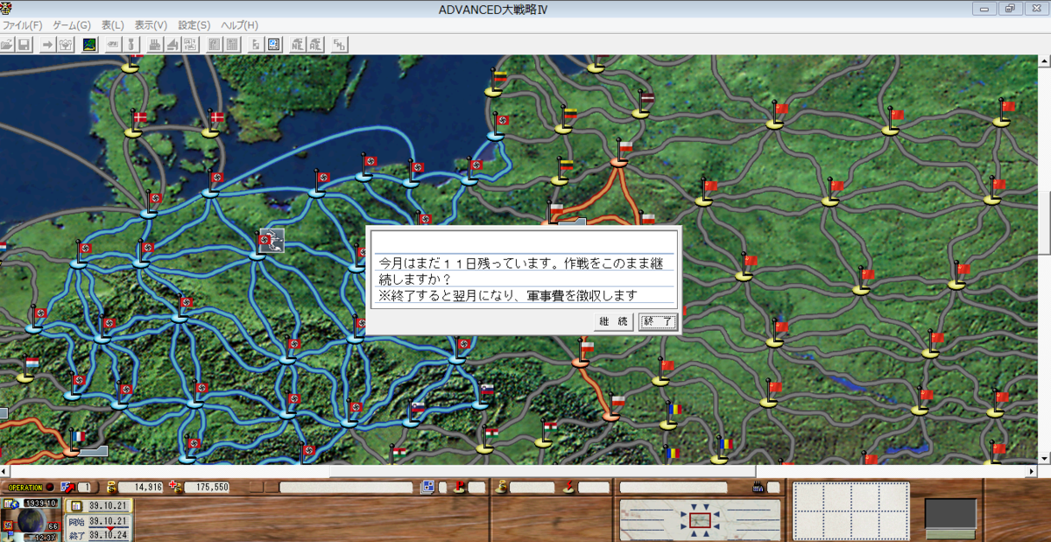
Task: Click the OPERATION indicator in the status bar
Action: point(25,487)
